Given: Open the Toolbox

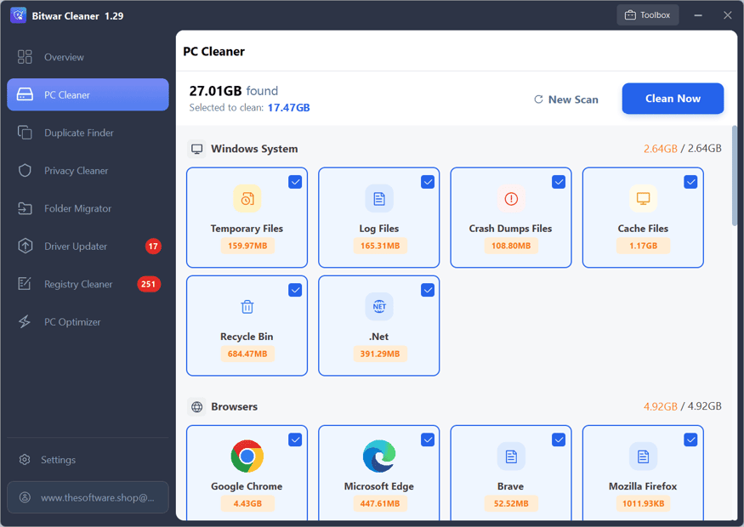Looking at the screenshot, I should point(648,15).
